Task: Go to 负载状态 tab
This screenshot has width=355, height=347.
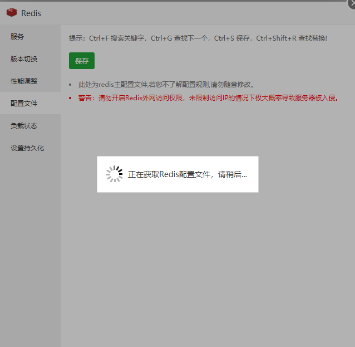Action: (x=31, y=125)
